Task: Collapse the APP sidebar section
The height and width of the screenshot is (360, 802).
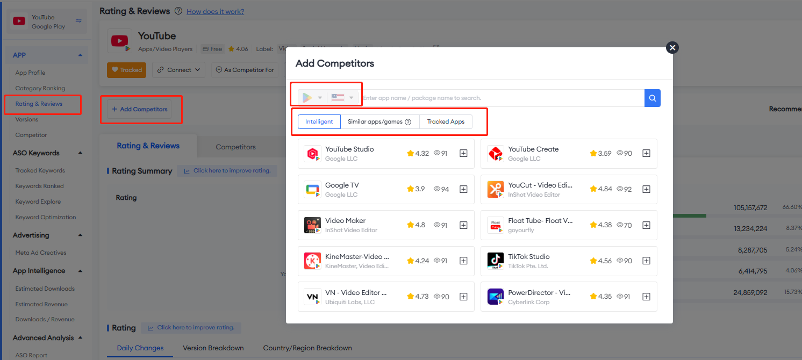Action: pyautogui.click(x=80, y=55)
